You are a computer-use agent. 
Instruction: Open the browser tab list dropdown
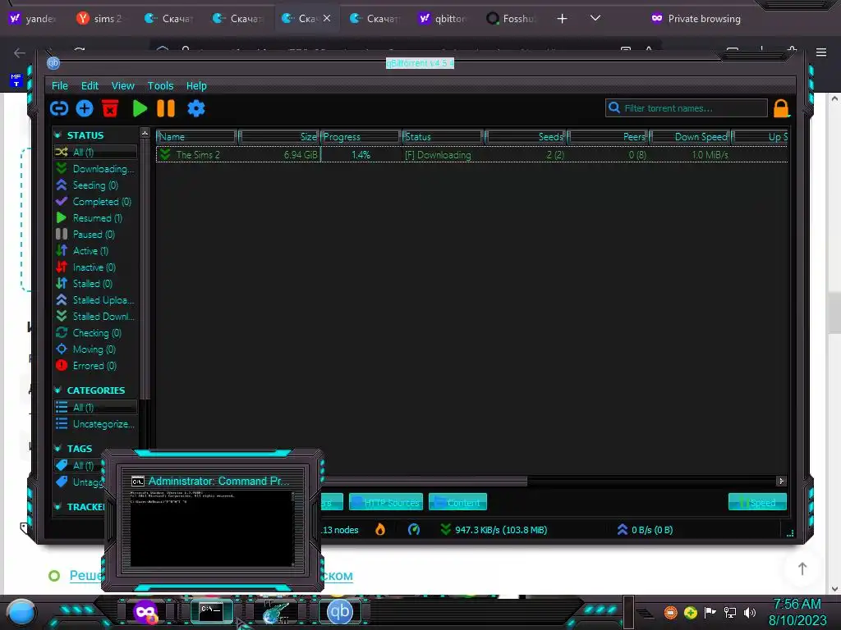[595, 18]
